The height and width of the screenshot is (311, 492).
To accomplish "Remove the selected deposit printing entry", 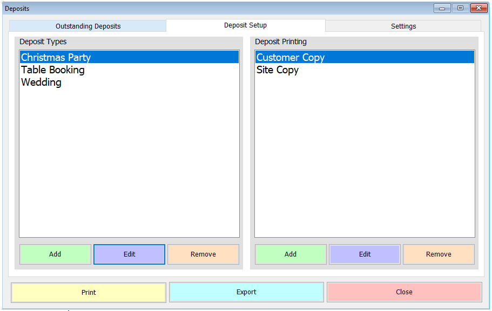I will tap(438, 254).
